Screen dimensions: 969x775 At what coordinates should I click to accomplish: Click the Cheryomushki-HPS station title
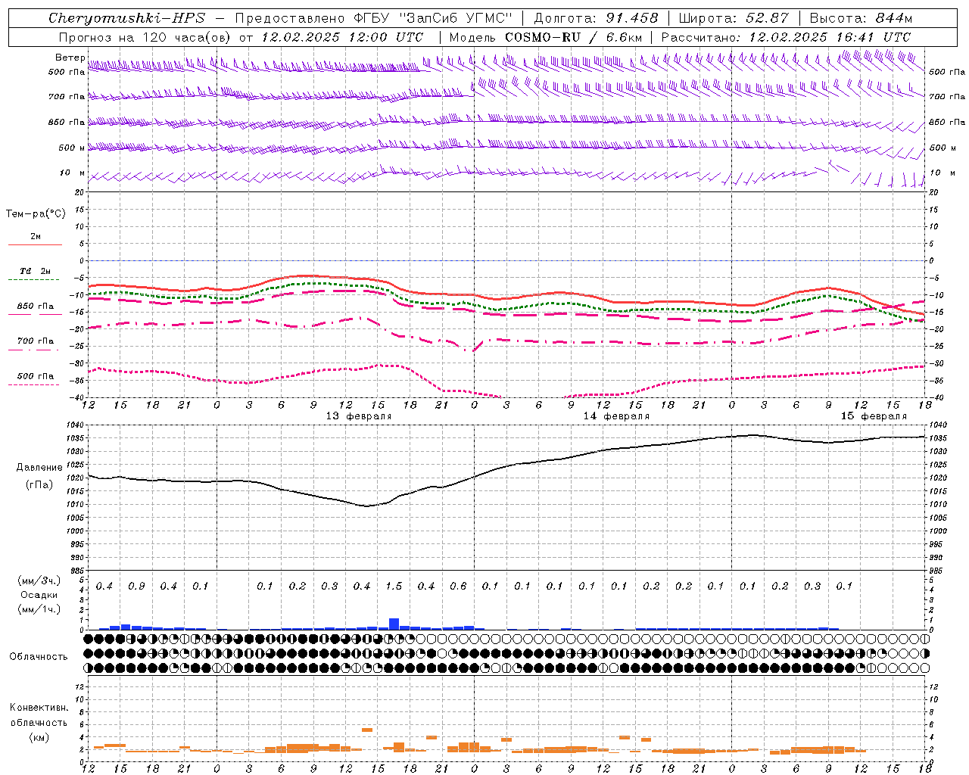(126, 18)
